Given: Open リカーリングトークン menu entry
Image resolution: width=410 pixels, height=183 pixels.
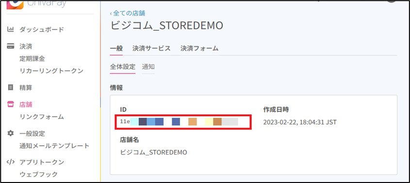Looking at the screenshot, I should coord(51,70).
